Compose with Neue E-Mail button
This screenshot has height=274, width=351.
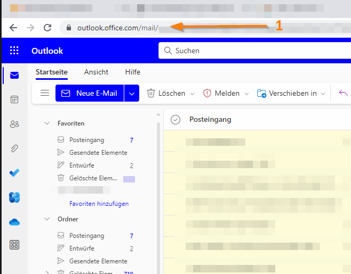pos(90,93)
